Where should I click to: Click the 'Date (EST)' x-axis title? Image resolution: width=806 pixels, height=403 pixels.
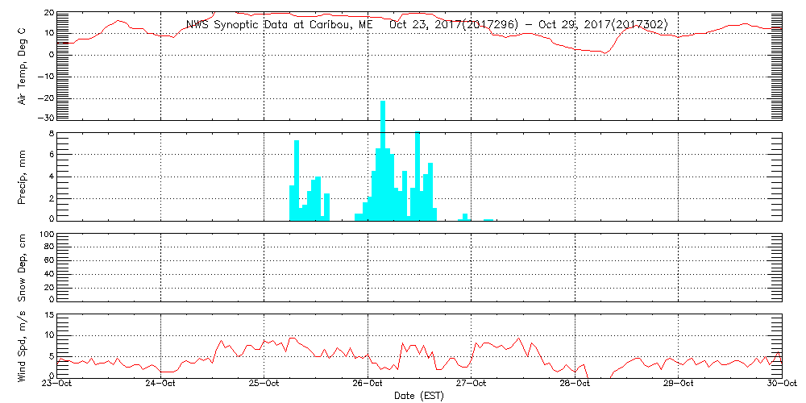point(419,396)
